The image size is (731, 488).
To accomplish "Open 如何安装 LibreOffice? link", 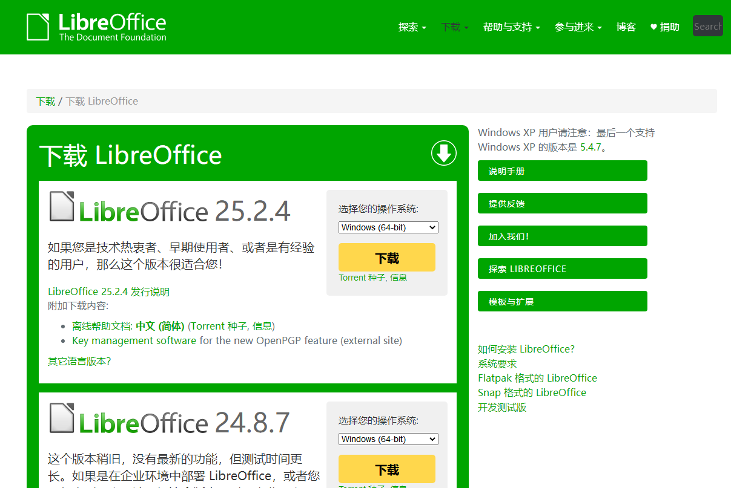I will coord(526,349).
